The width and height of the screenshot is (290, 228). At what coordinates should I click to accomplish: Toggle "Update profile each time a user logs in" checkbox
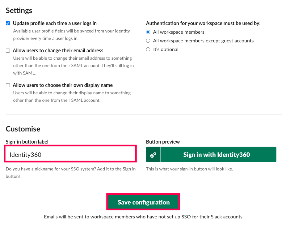[x=8, y=24]
